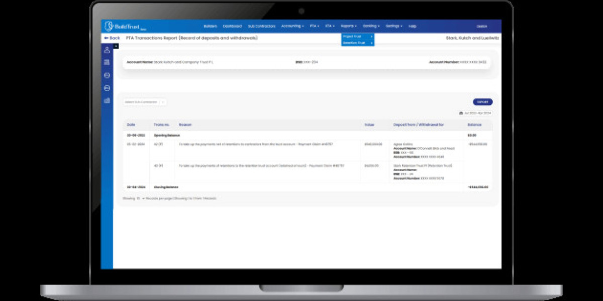This screenshot has height=301, width=603.
Task: Expand the RTA menu
Action: (330, 26)
